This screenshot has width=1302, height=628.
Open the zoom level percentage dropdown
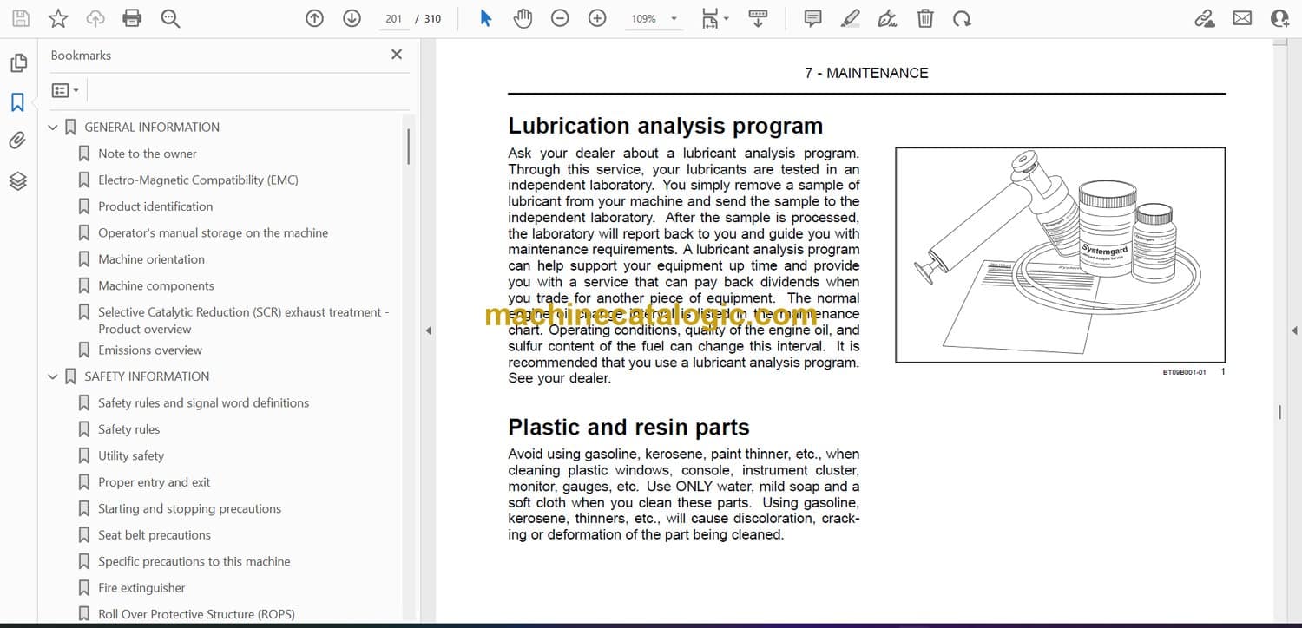[x=674, y=19]
